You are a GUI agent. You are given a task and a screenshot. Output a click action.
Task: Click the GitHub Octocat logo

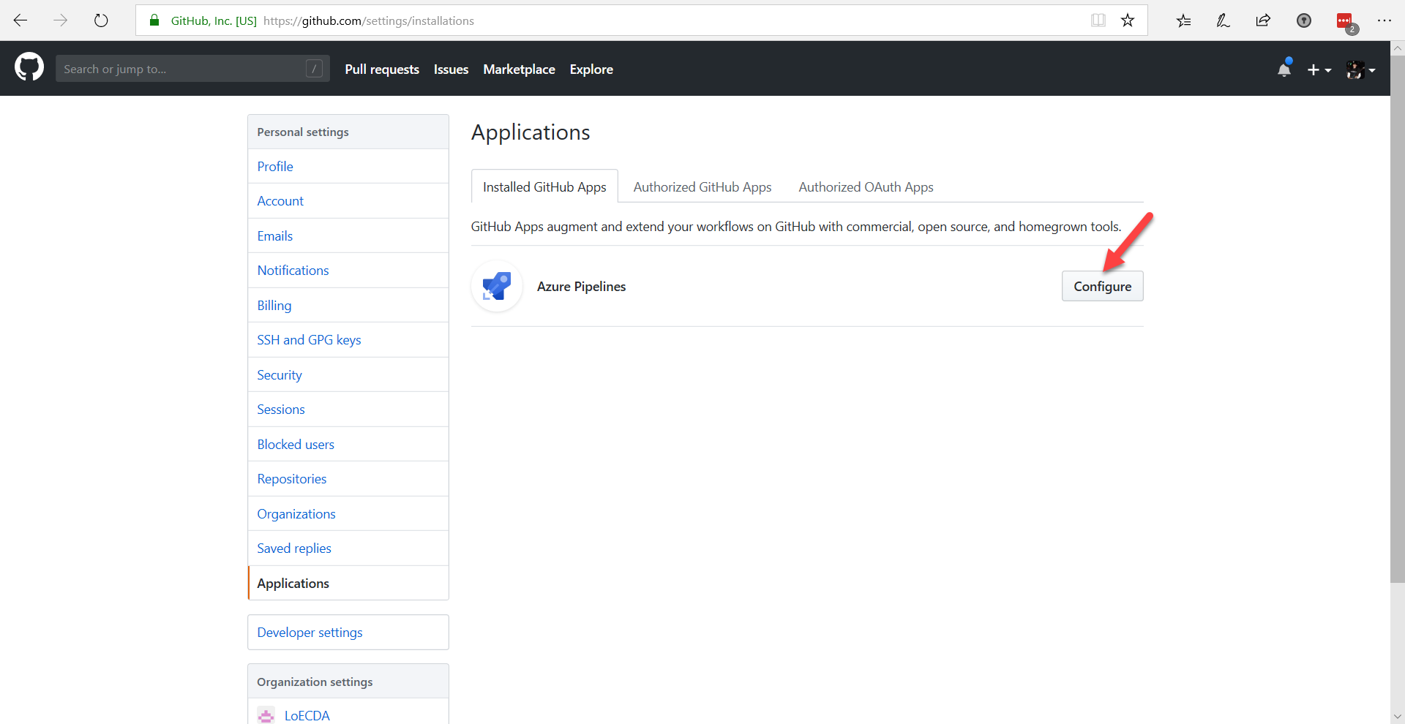(x=29, y=67)
